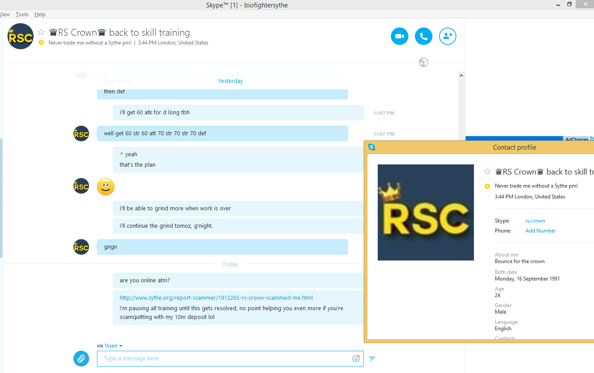This screenshot has width=594, height=373.
Task: Click the paperclip attach file button
Action: [81, 359]
